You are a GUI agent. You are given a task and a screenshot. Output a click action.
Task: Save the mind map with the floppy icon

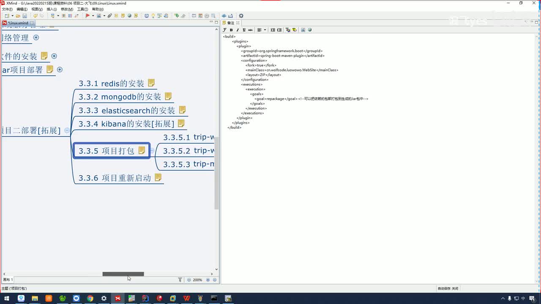(25, 16)
